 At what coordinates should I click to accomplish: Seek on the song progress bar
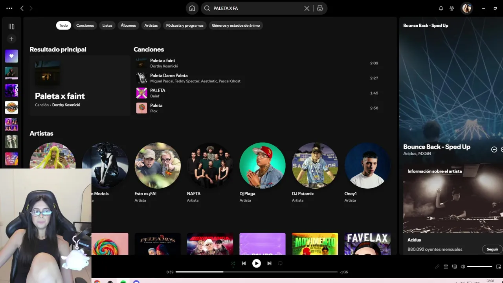point(257,272)
